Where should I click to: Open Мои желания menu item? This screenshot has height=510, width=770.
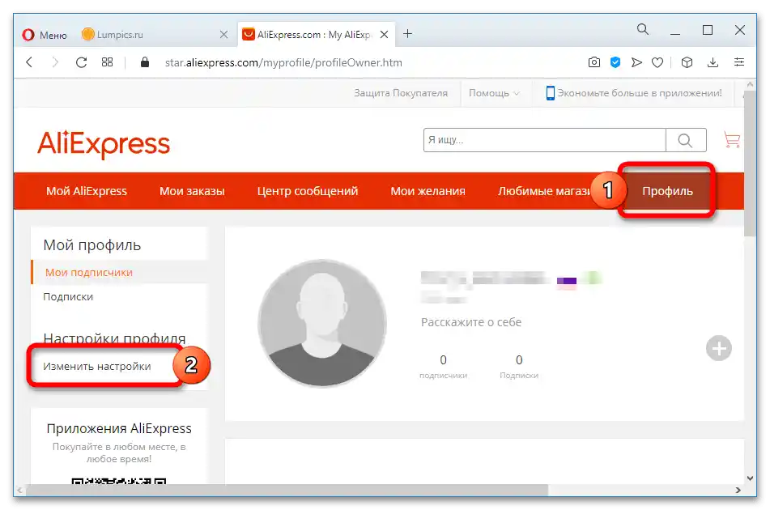pyautogui.click(x=428, y=191)
